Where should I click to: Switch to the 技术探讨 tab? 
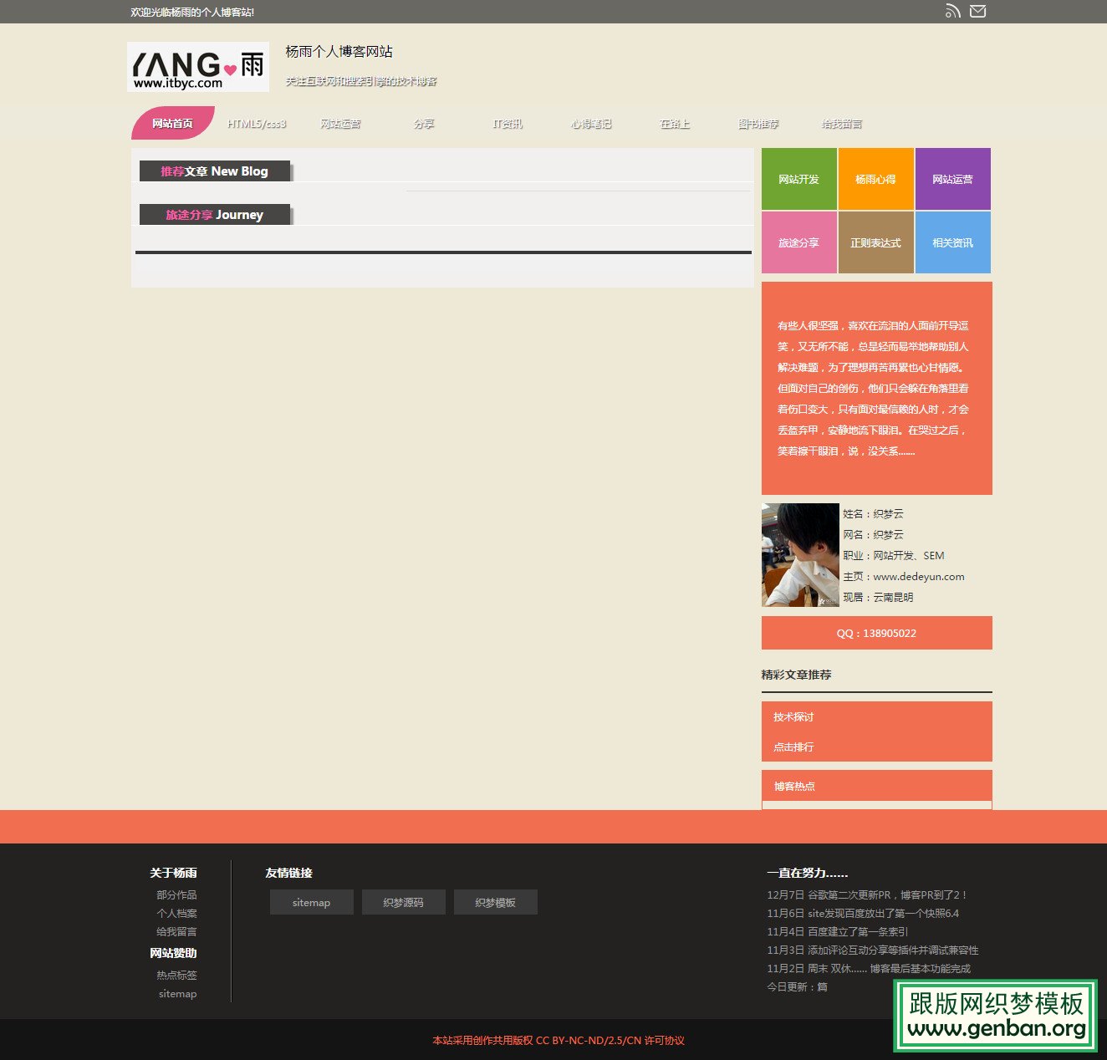[793, 717]
